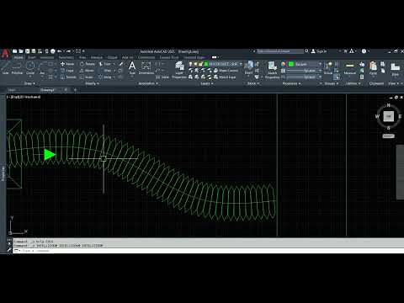Image resolution: width=404 pixels, height=303 pixels.
Task: Click the green object color swatch
Action: coord(291,64)
